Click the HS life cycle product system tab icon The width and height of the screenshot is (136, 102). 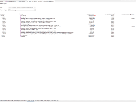pos(19,1)
